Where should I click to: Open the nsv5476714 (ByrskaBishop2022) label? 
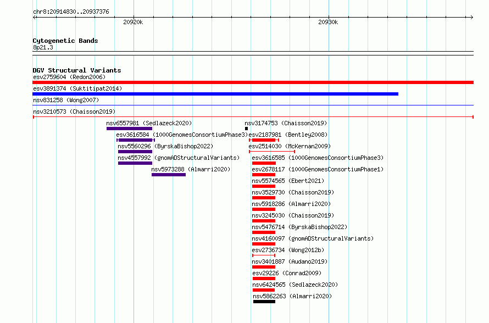tap(299, 227)
